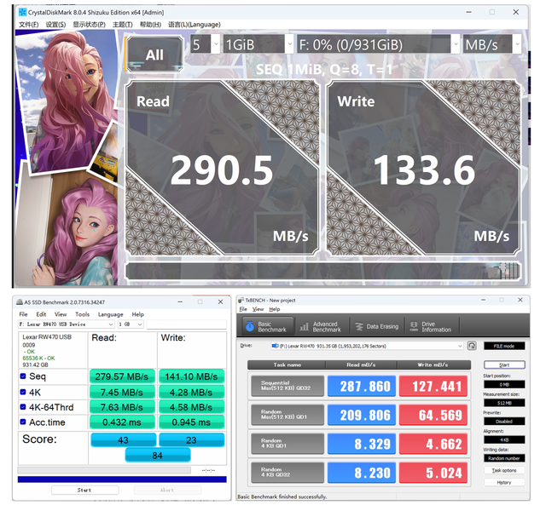Switch to Drive Information tab in TxBENCH
The image size is (546, 505).
coord(432,326)
